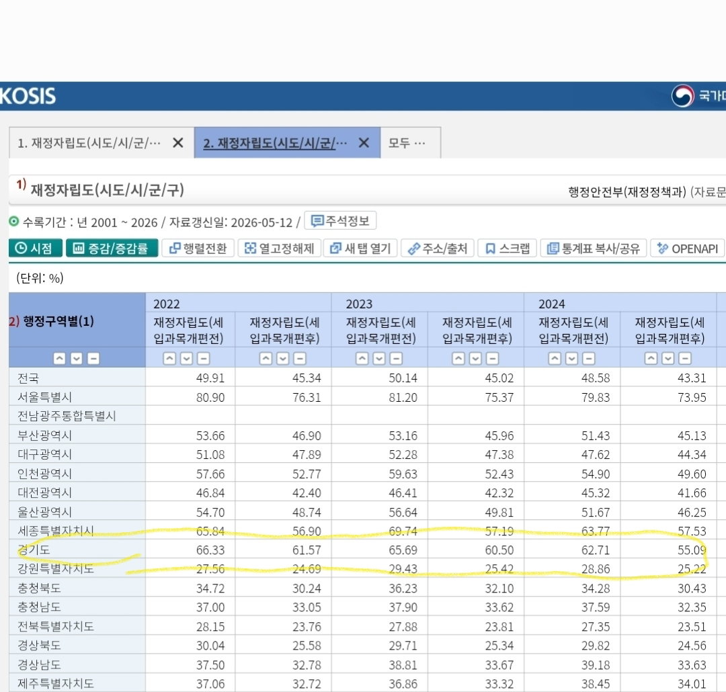Image resolution: width=726 pixels, height=692 pixels.
Task: Close the first 재정자립도 tab
Action: pos(177,143)
